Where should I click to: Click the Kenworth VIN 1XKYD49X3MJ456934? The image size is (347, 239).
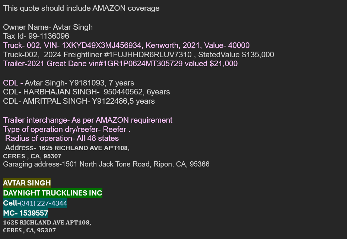(x=102, y=45)
